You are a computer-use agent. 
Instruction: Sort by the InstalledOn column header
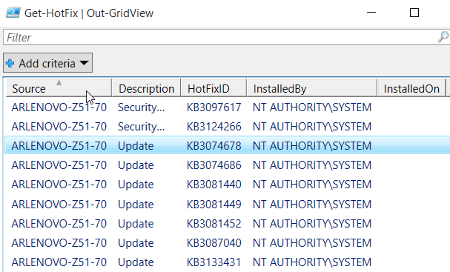click(x=412, y=89)
